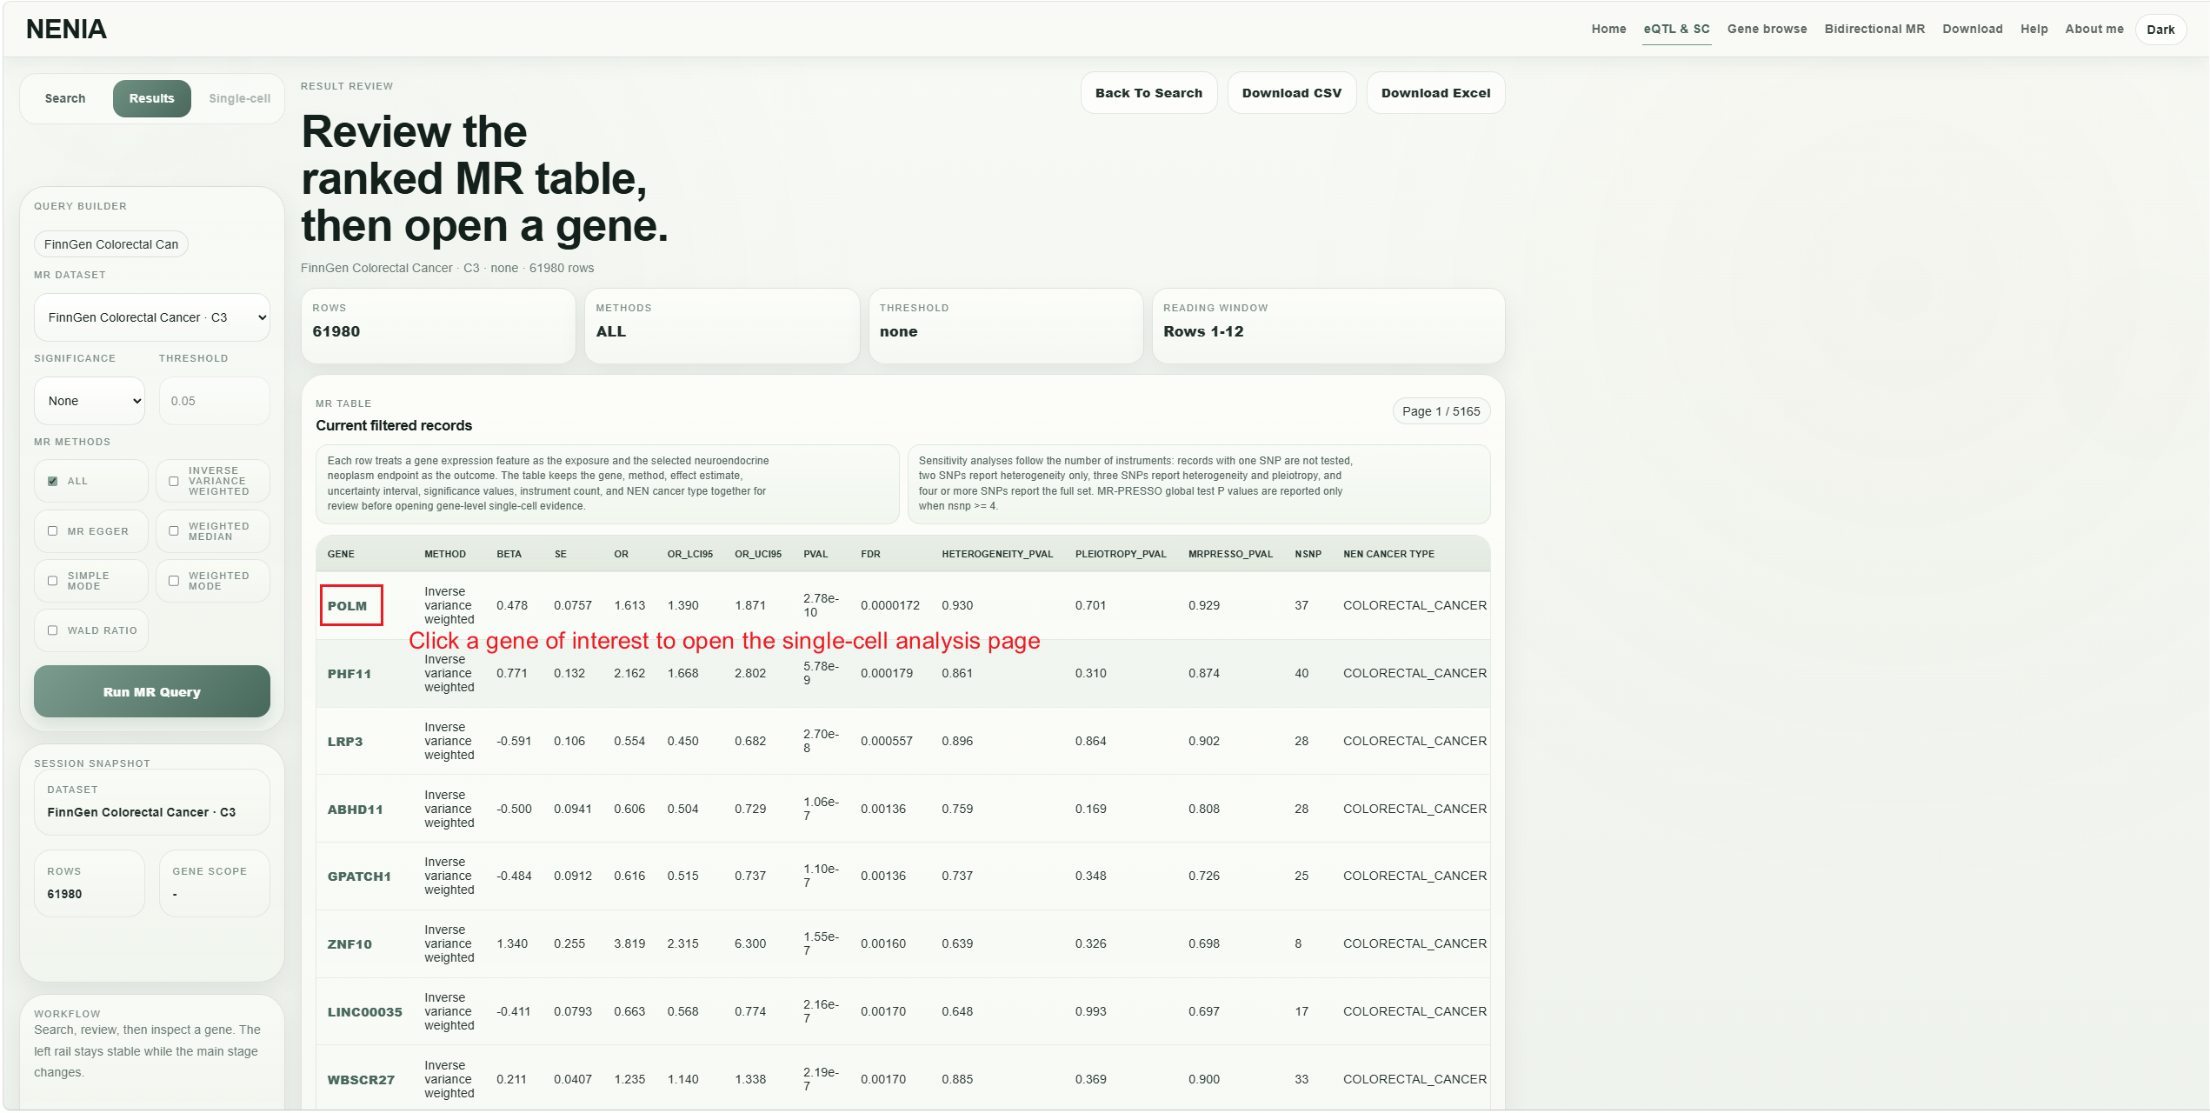Click the FDR column header
Screen dimensions: 2210x1113
[870, 554]
